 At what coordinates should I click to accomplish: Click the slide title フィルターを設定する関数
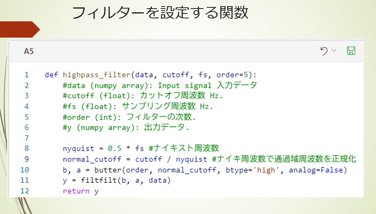pos(160,13)
